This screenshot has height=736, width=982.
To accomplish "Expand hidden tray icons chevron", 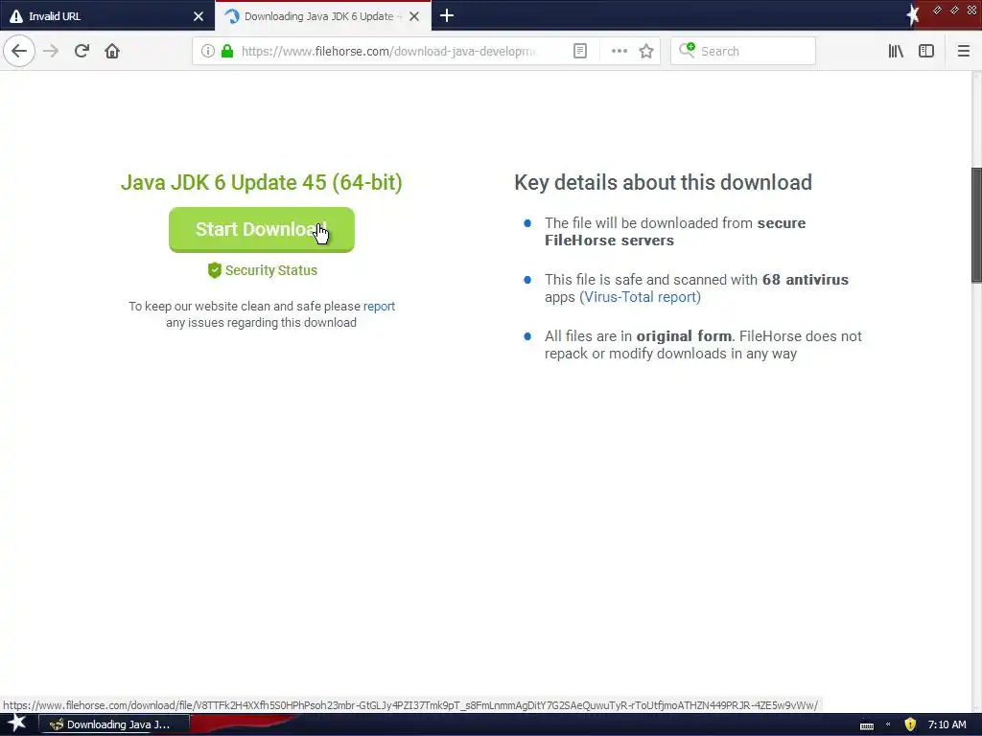I will (888, 724).
